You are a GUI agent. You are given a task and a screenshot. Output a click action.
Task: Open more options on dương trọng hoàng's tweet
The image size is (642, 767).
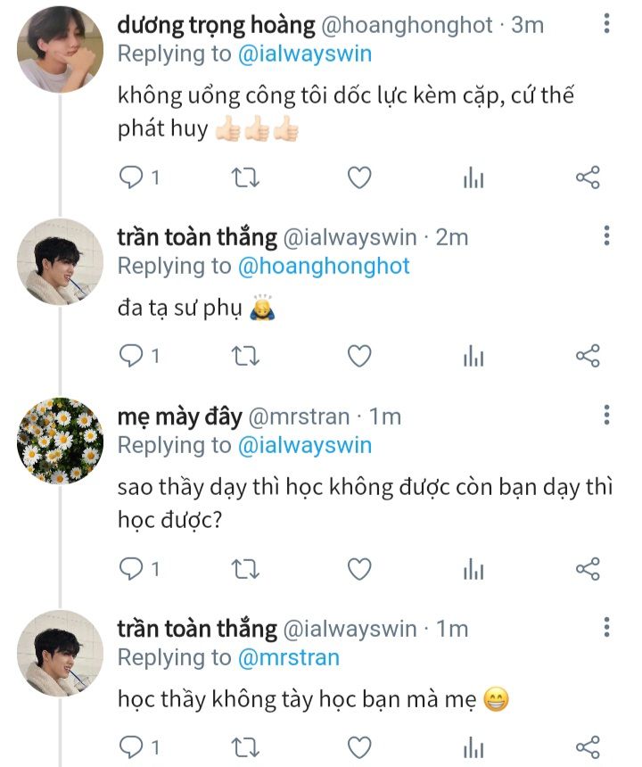(606, 24)
